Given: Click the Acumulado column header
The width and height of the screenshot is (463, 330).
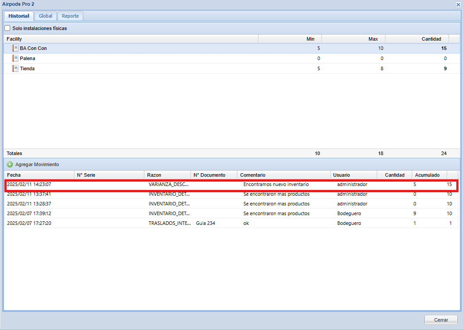Looking at the screenshot, I should click(x=429, y=175).
